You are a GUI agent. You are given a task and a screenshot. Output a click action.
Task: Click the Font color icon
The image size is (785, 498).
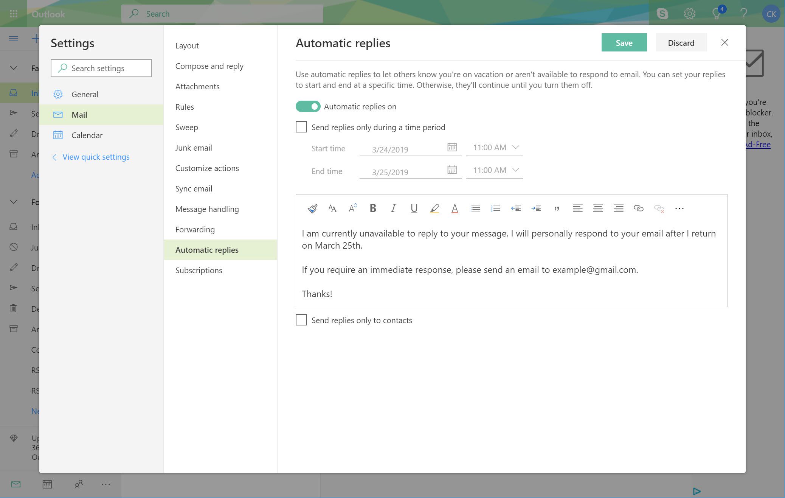tap(454, 208)
